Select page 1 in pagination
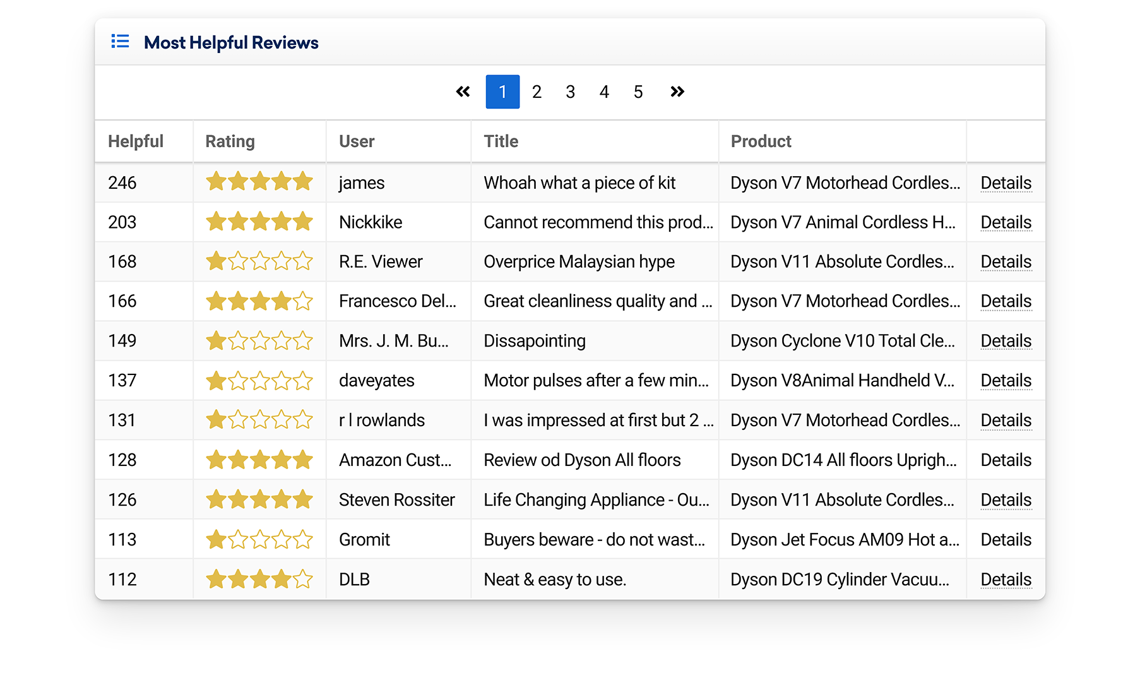Image resolution: width=1140 pixels, height=692 pixels. point(502,92)
